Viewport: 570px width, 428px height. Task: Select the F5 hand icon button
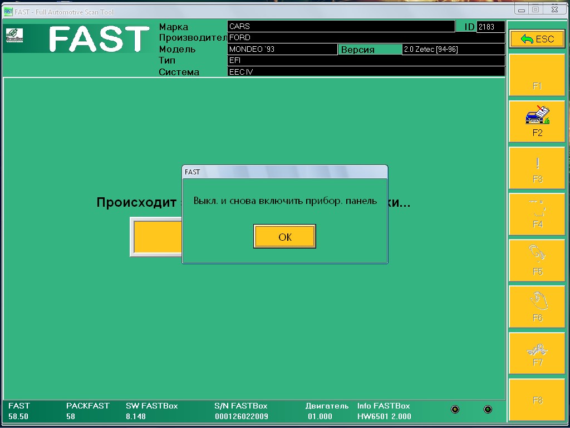point(537,260)
